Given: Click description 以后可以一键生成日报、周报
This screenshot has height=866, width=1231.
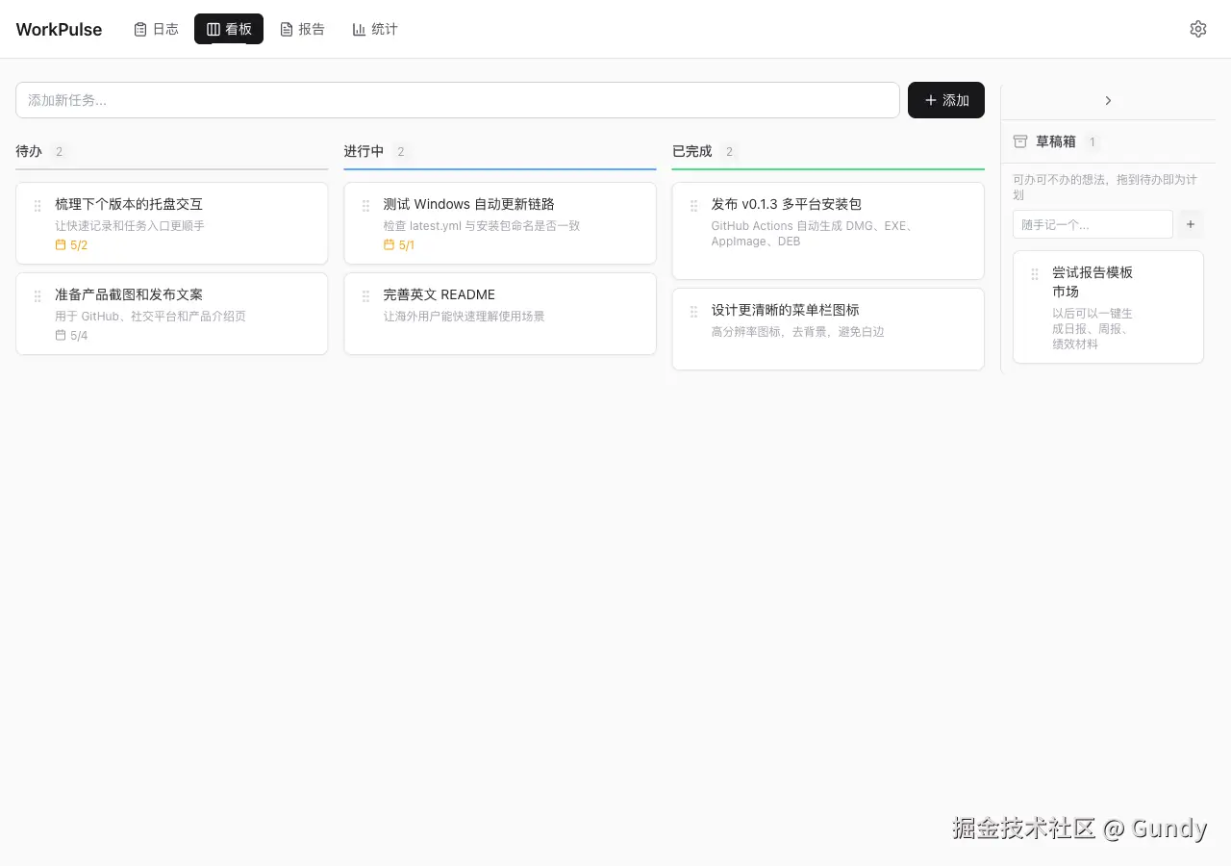Looking at the screenshot, I should click(x=1093, y=328).
